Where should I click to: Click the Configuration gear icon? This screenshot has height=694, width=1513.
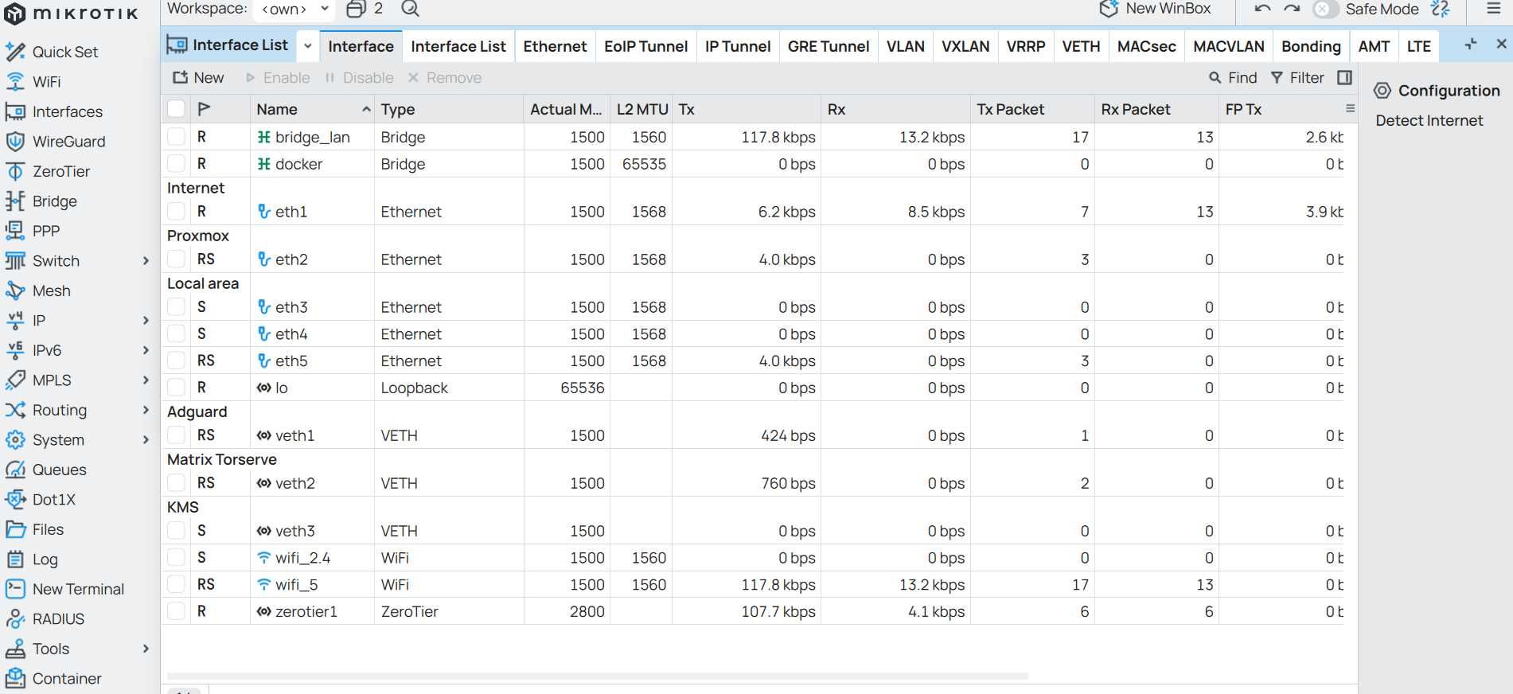point(1382,91)
